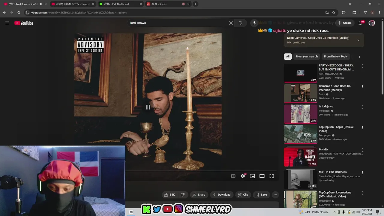
Task: Select From your search chip
Action: (x=307, y=56)
